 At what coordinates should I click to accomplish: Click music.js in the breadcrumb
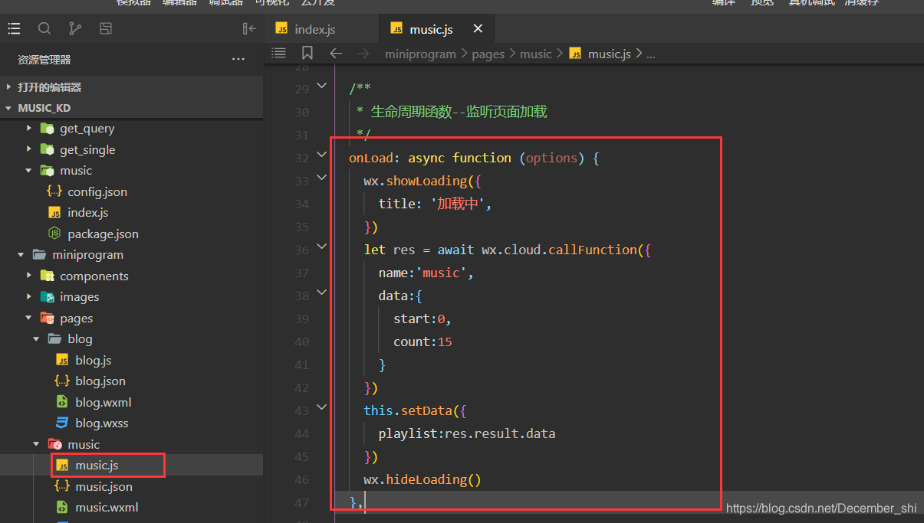click(609, 54)
